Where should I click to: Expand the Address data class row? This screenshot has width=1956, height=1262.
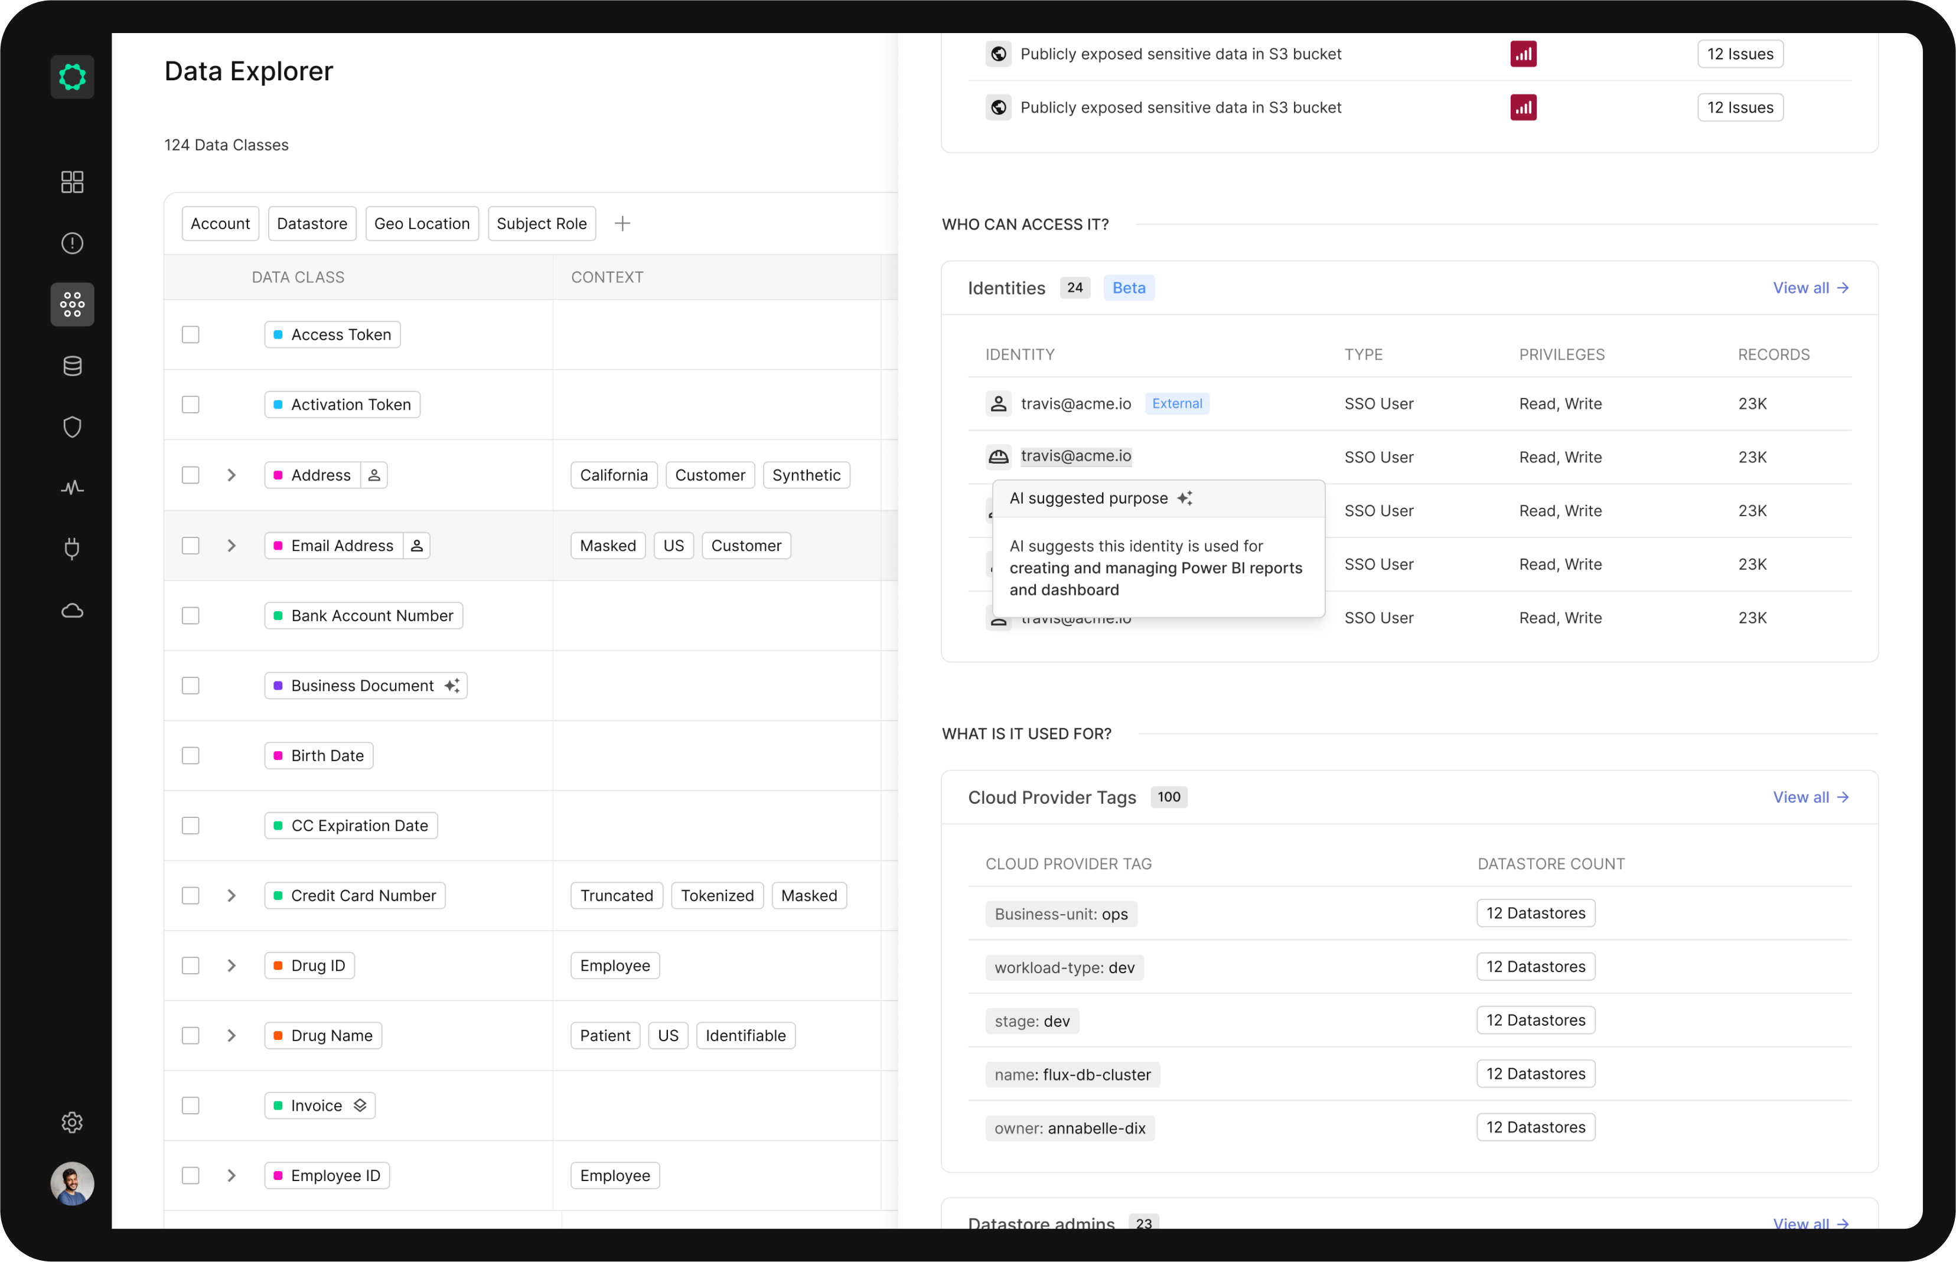pyautogui.click(x=231, y=475)
